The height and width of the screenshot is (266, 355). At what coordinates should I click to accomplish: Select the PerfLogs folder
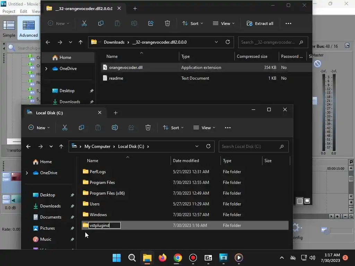tap(185, 172)
